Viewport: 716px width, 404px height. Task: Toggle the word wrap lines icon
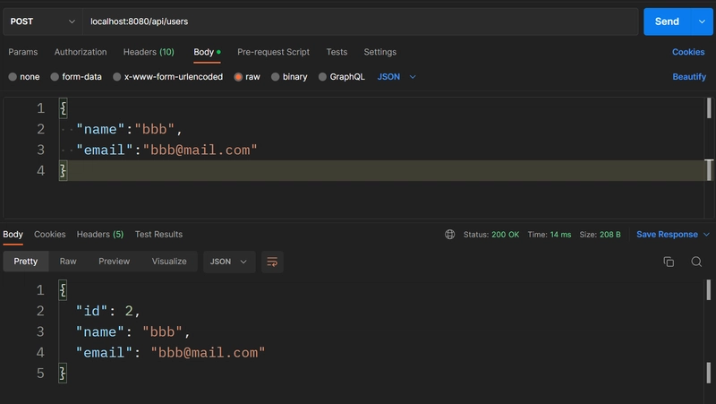[272, 262]
